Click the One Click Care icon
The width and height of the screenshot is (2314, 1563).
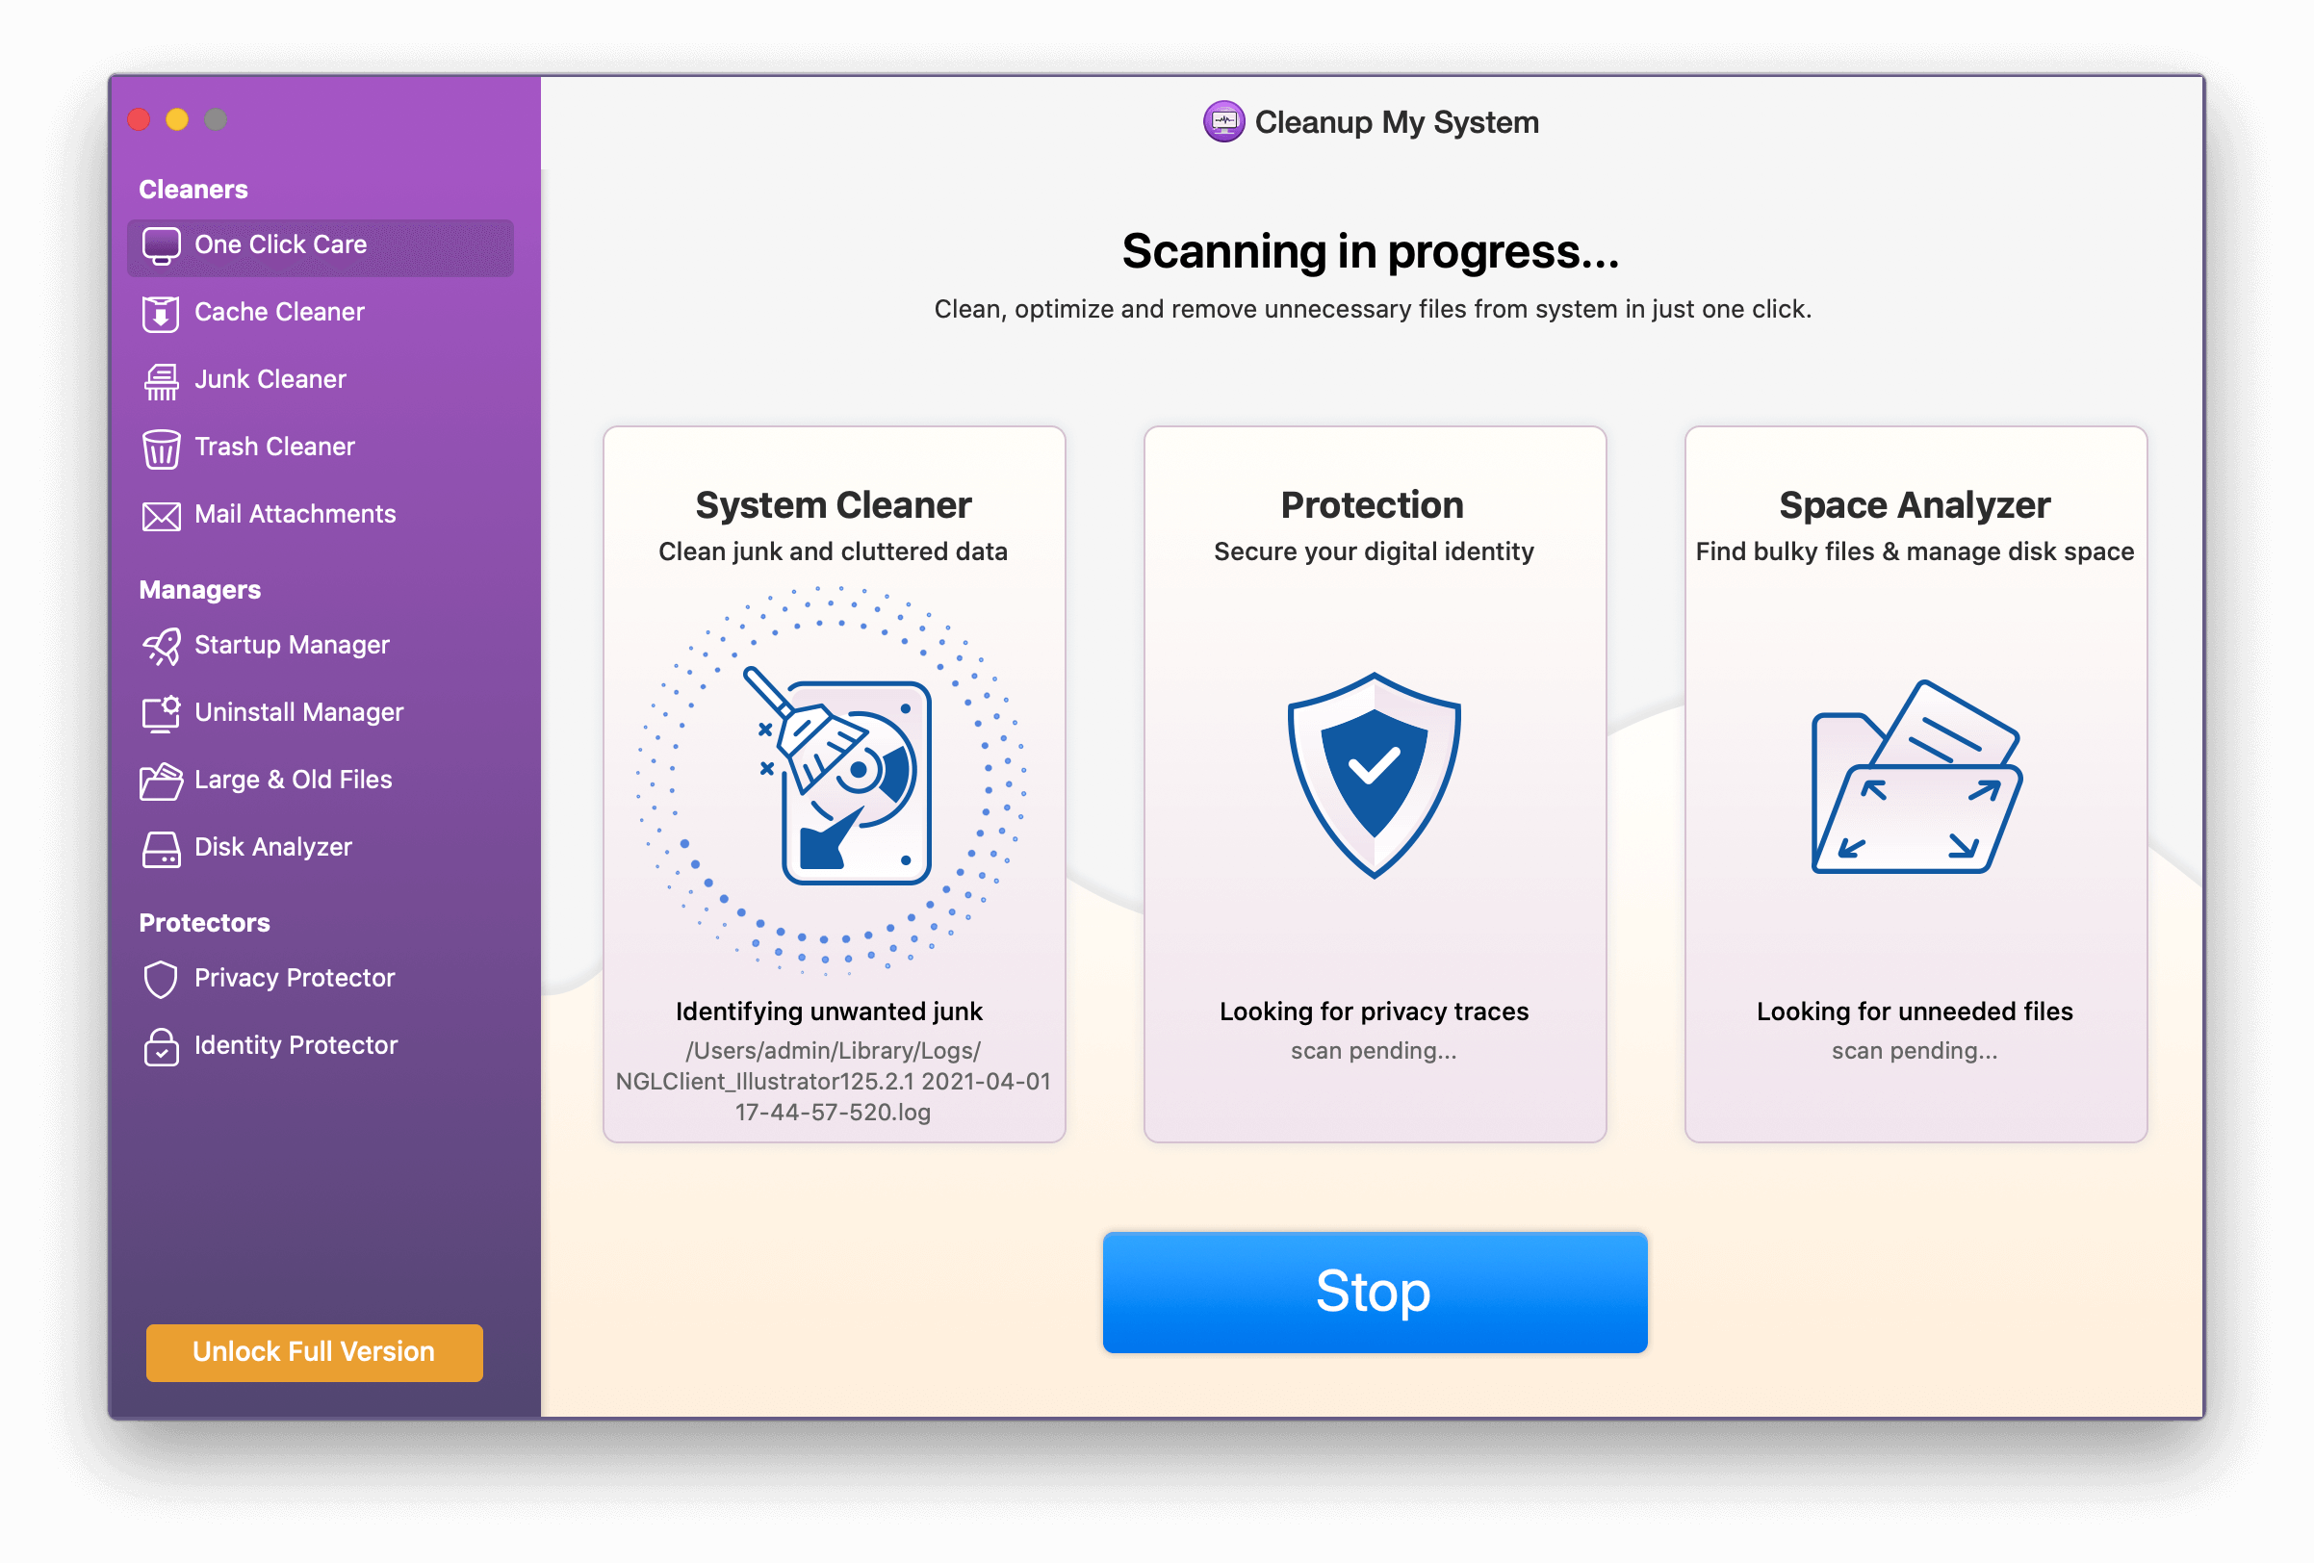point(164,244)
